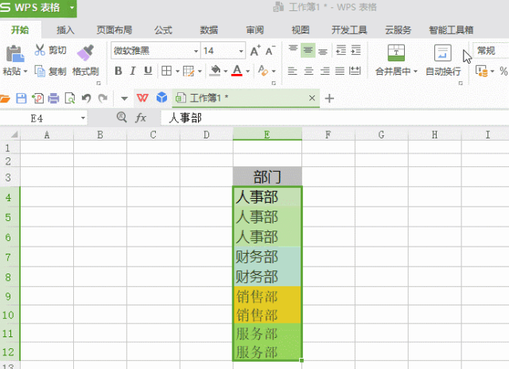The image size is (509, 369).
Task: Toggle middle vertical alignment
Action: coord(308,50)
